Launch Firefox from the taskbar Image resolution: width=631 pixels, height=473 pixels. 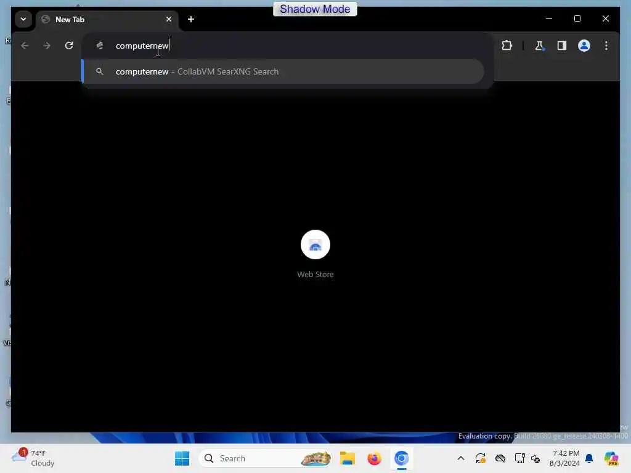pyautogui.click(x=374, y=458)
